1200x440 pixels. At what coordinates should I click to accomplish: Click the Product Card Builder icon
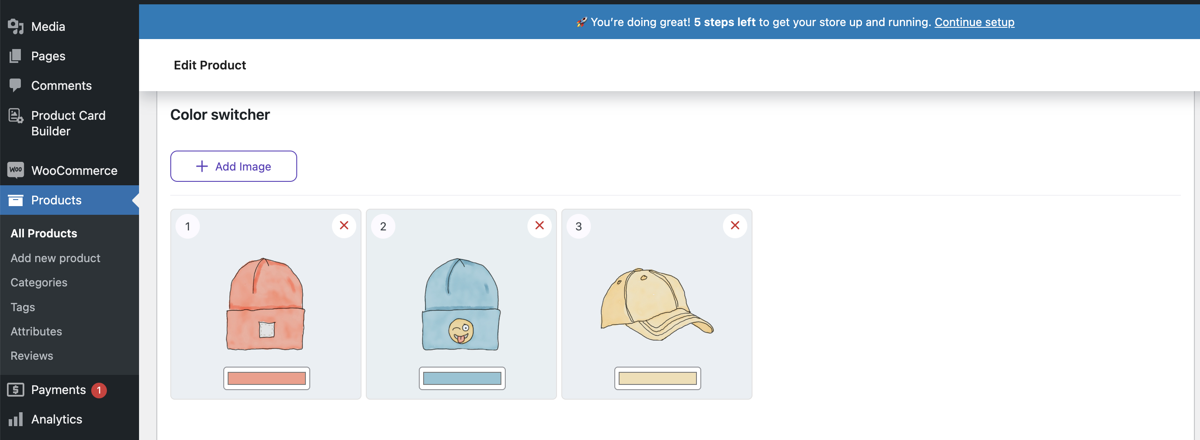pos(15,116)
